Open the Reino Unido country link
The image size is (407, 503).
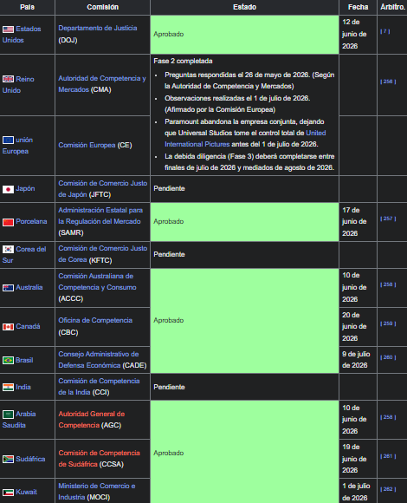[x=18, y=85]
